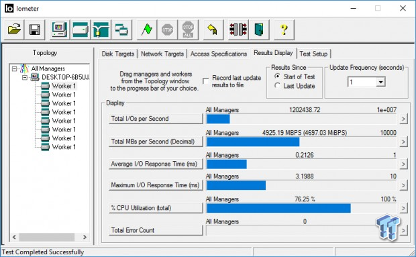Duplicate selected worker icon

tap(121, 30)
